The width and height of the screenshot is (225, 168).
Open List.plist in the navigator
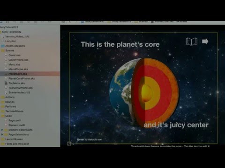point(10,41)
